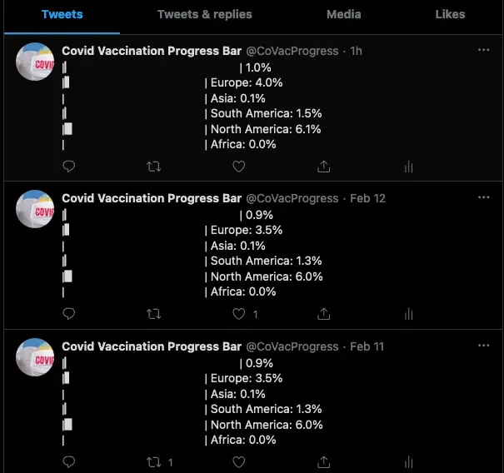Reply to the Feb 12 tweet
This screenshot has width=504, height=473.
[69, 314]
